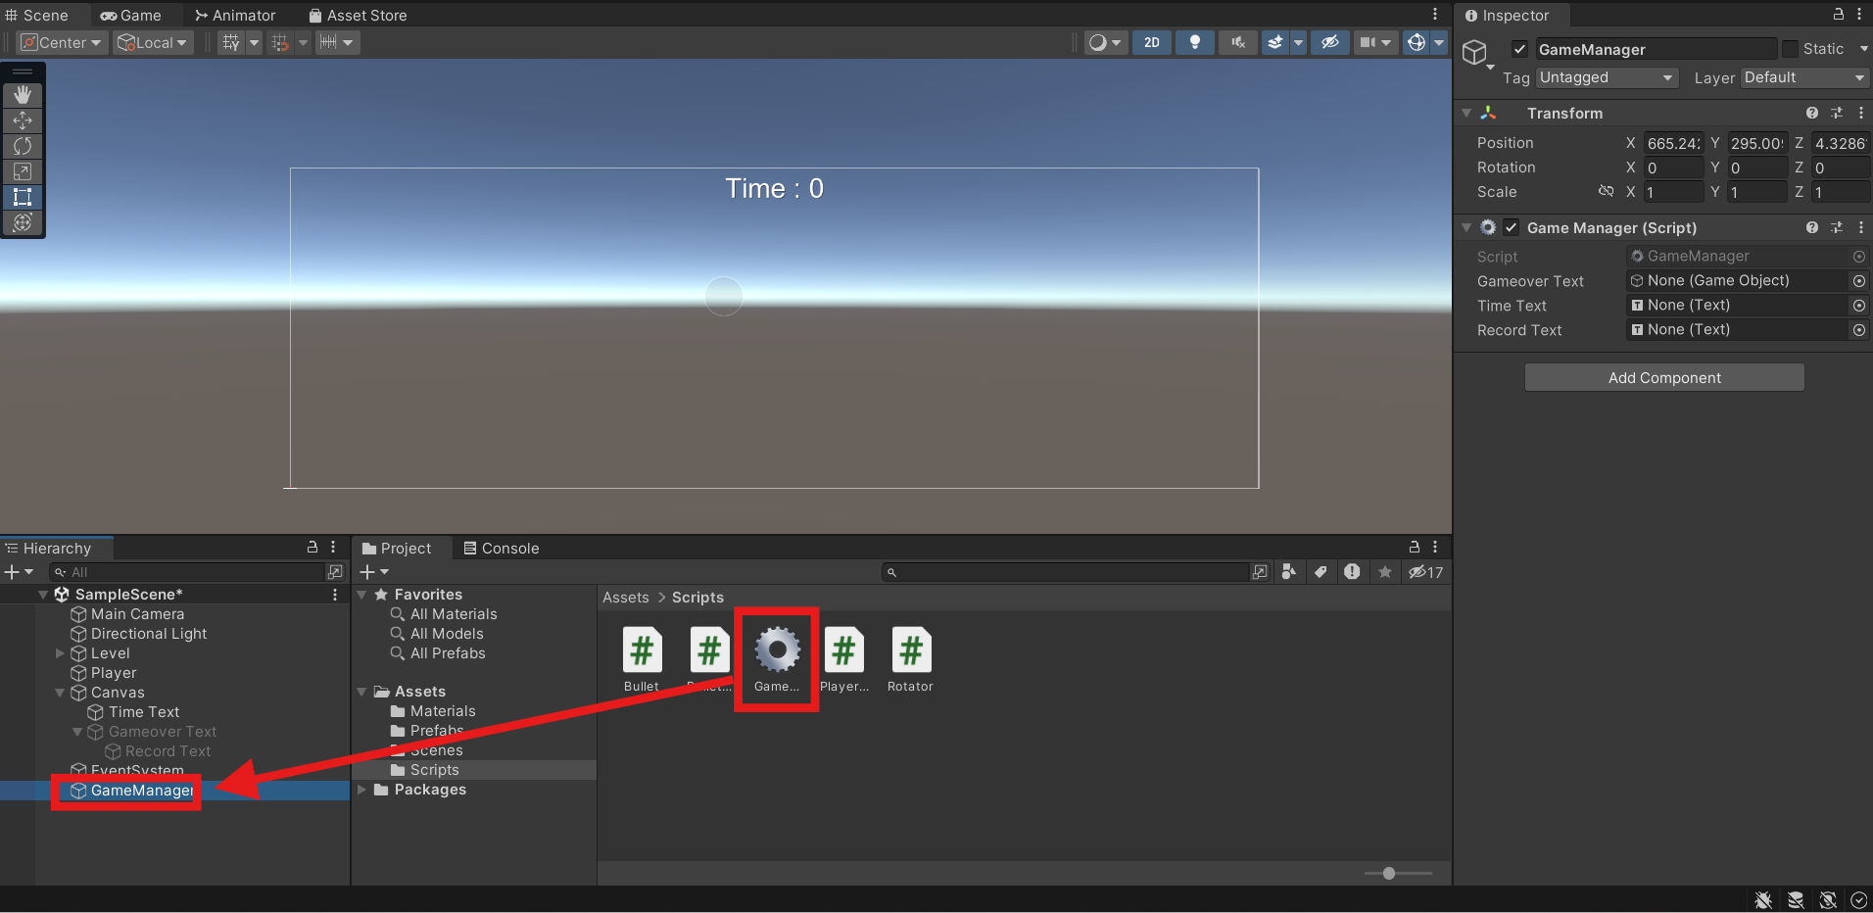Click the Add Component button

[x=1664, y=377]
